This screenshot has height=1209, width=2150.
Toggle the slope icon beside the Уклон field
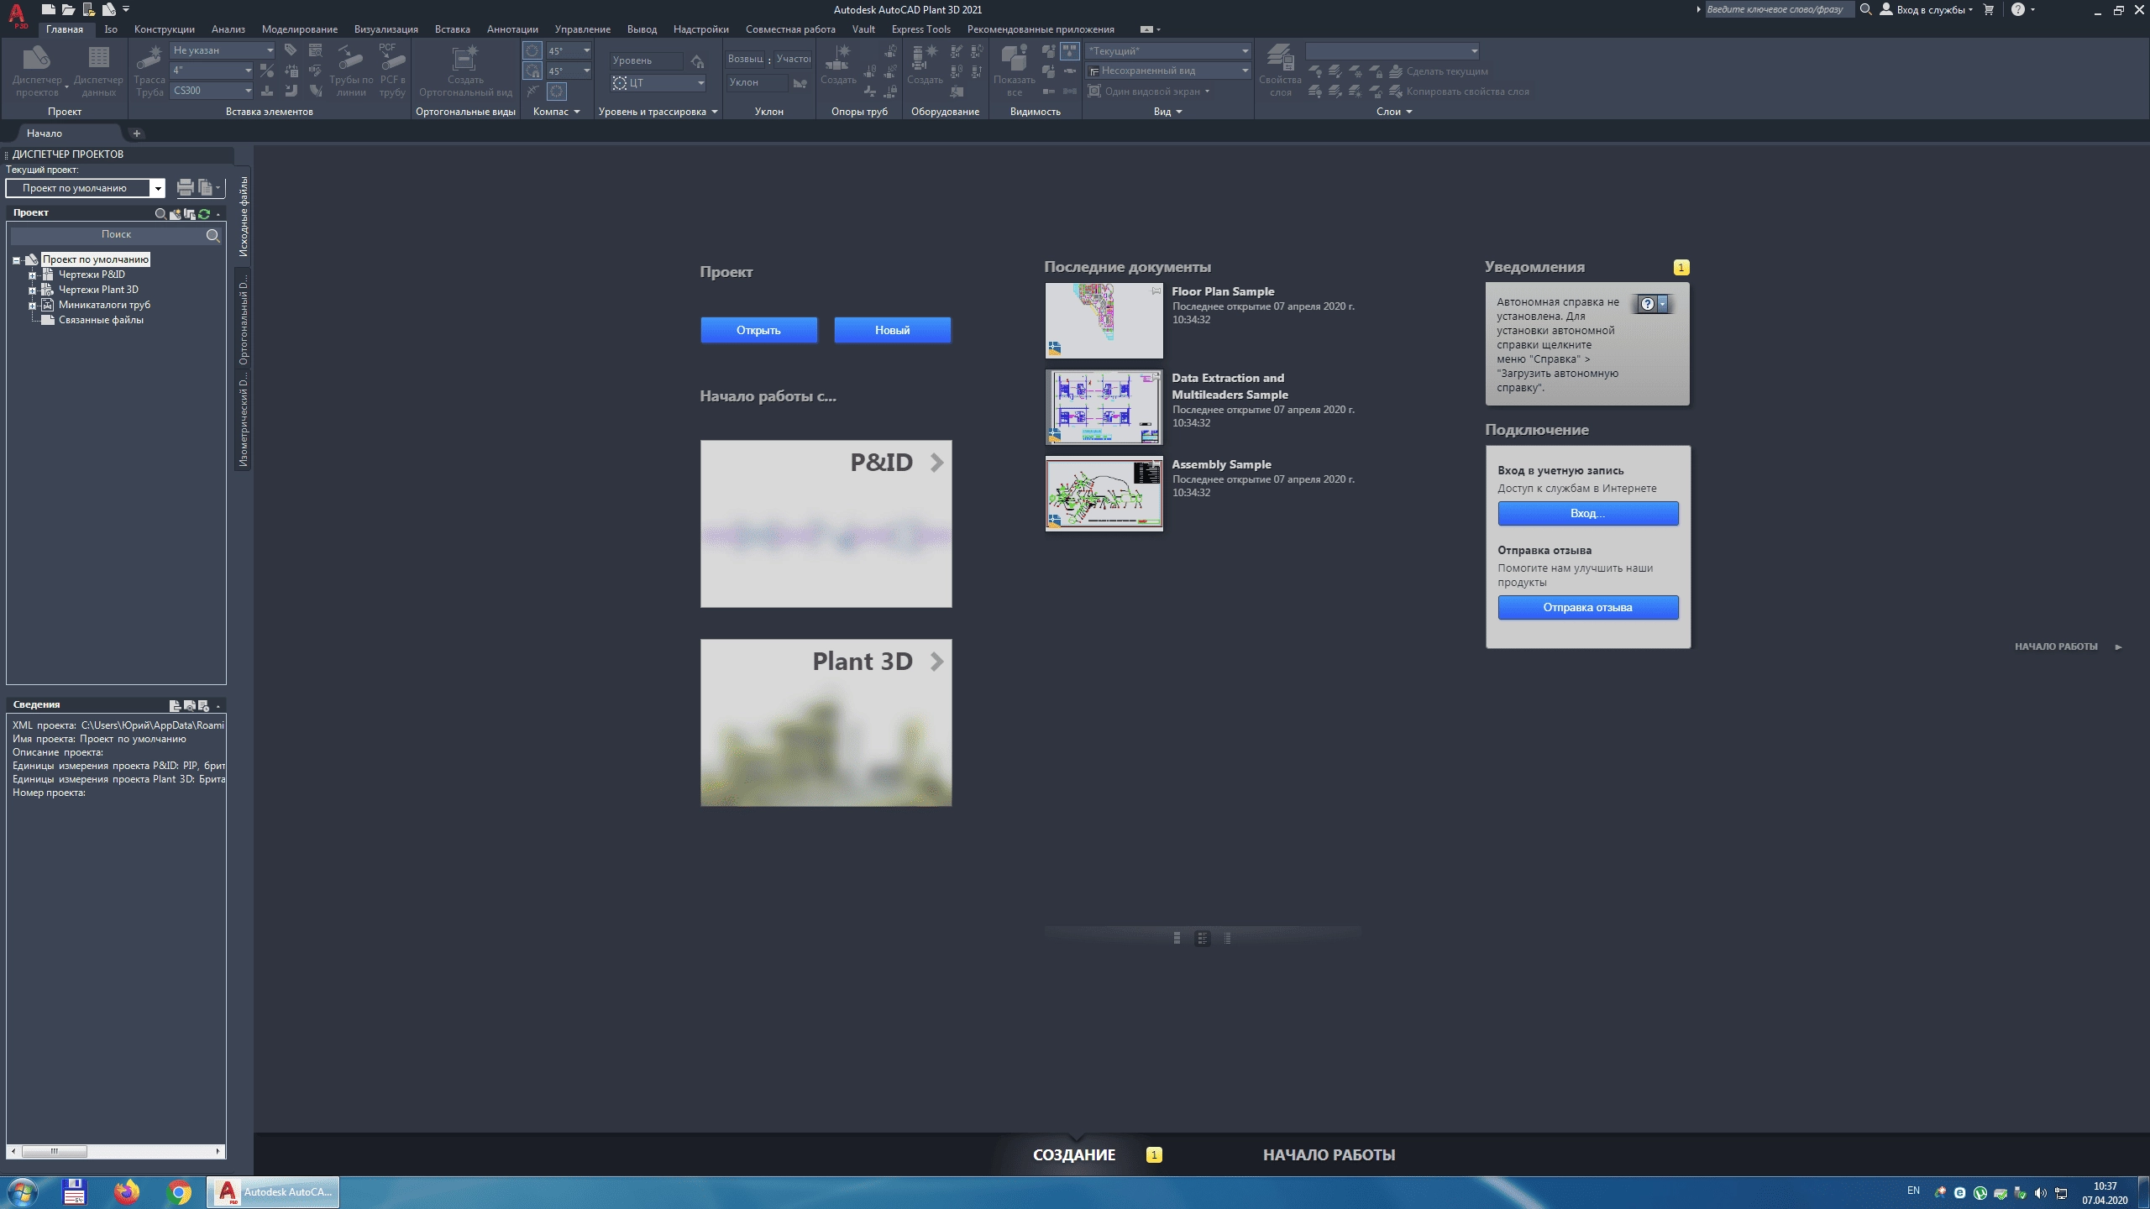point(800,83)
